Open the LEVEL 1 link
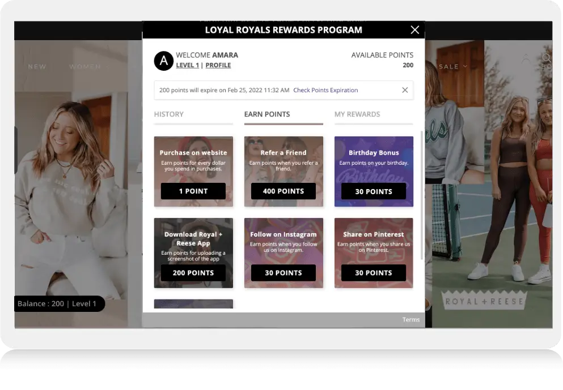563x390 pixels. click(188, 65)
